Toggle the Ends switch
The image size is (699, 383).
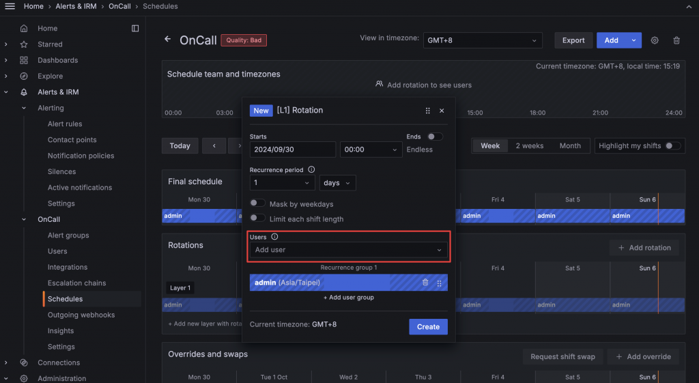435,137
